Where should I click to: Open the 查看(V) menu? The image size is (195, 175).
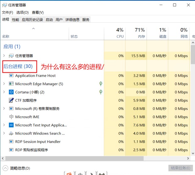[38, 12]
